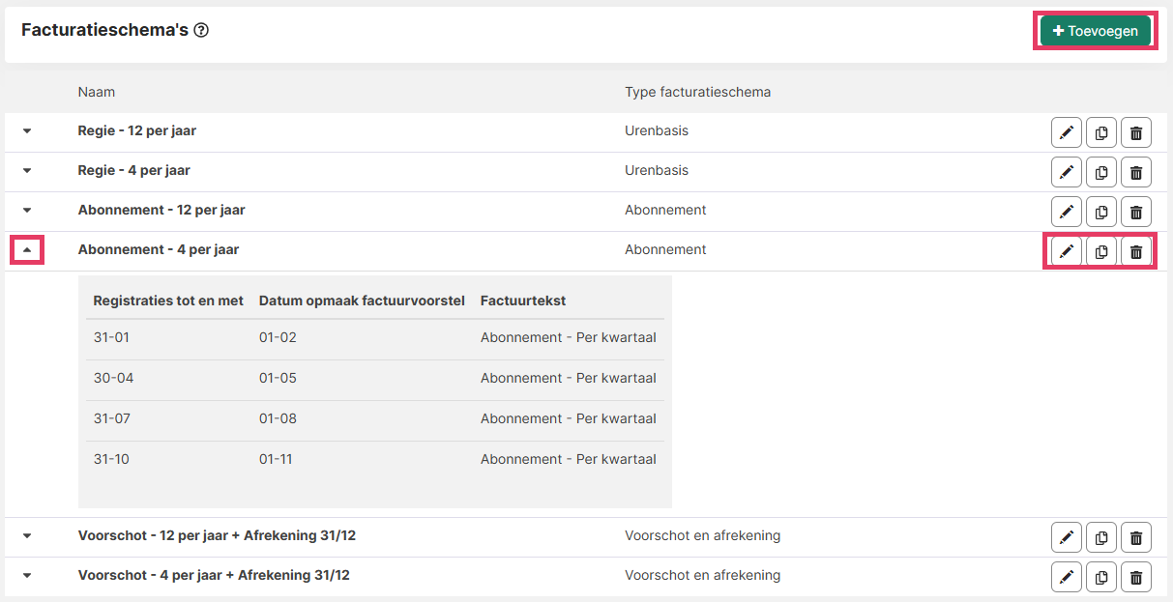1173x602 pixels.
Task: Expand the 'Abonnement - 12 per jaar' row
Action: click(27, 211)
